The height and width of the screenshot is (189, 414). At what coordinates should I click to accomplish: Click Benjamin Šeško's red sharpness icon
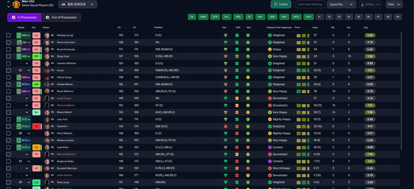(x=237, y=161)
